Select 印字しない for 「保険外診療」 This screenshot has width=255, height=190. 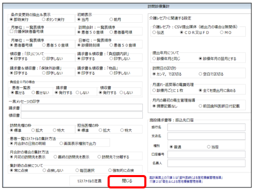[x=44, y=73]
